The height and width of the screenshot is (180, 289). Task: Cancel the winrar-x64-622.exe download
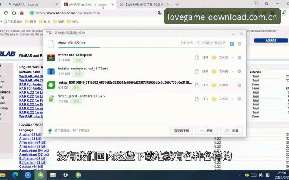click(239, 44)
